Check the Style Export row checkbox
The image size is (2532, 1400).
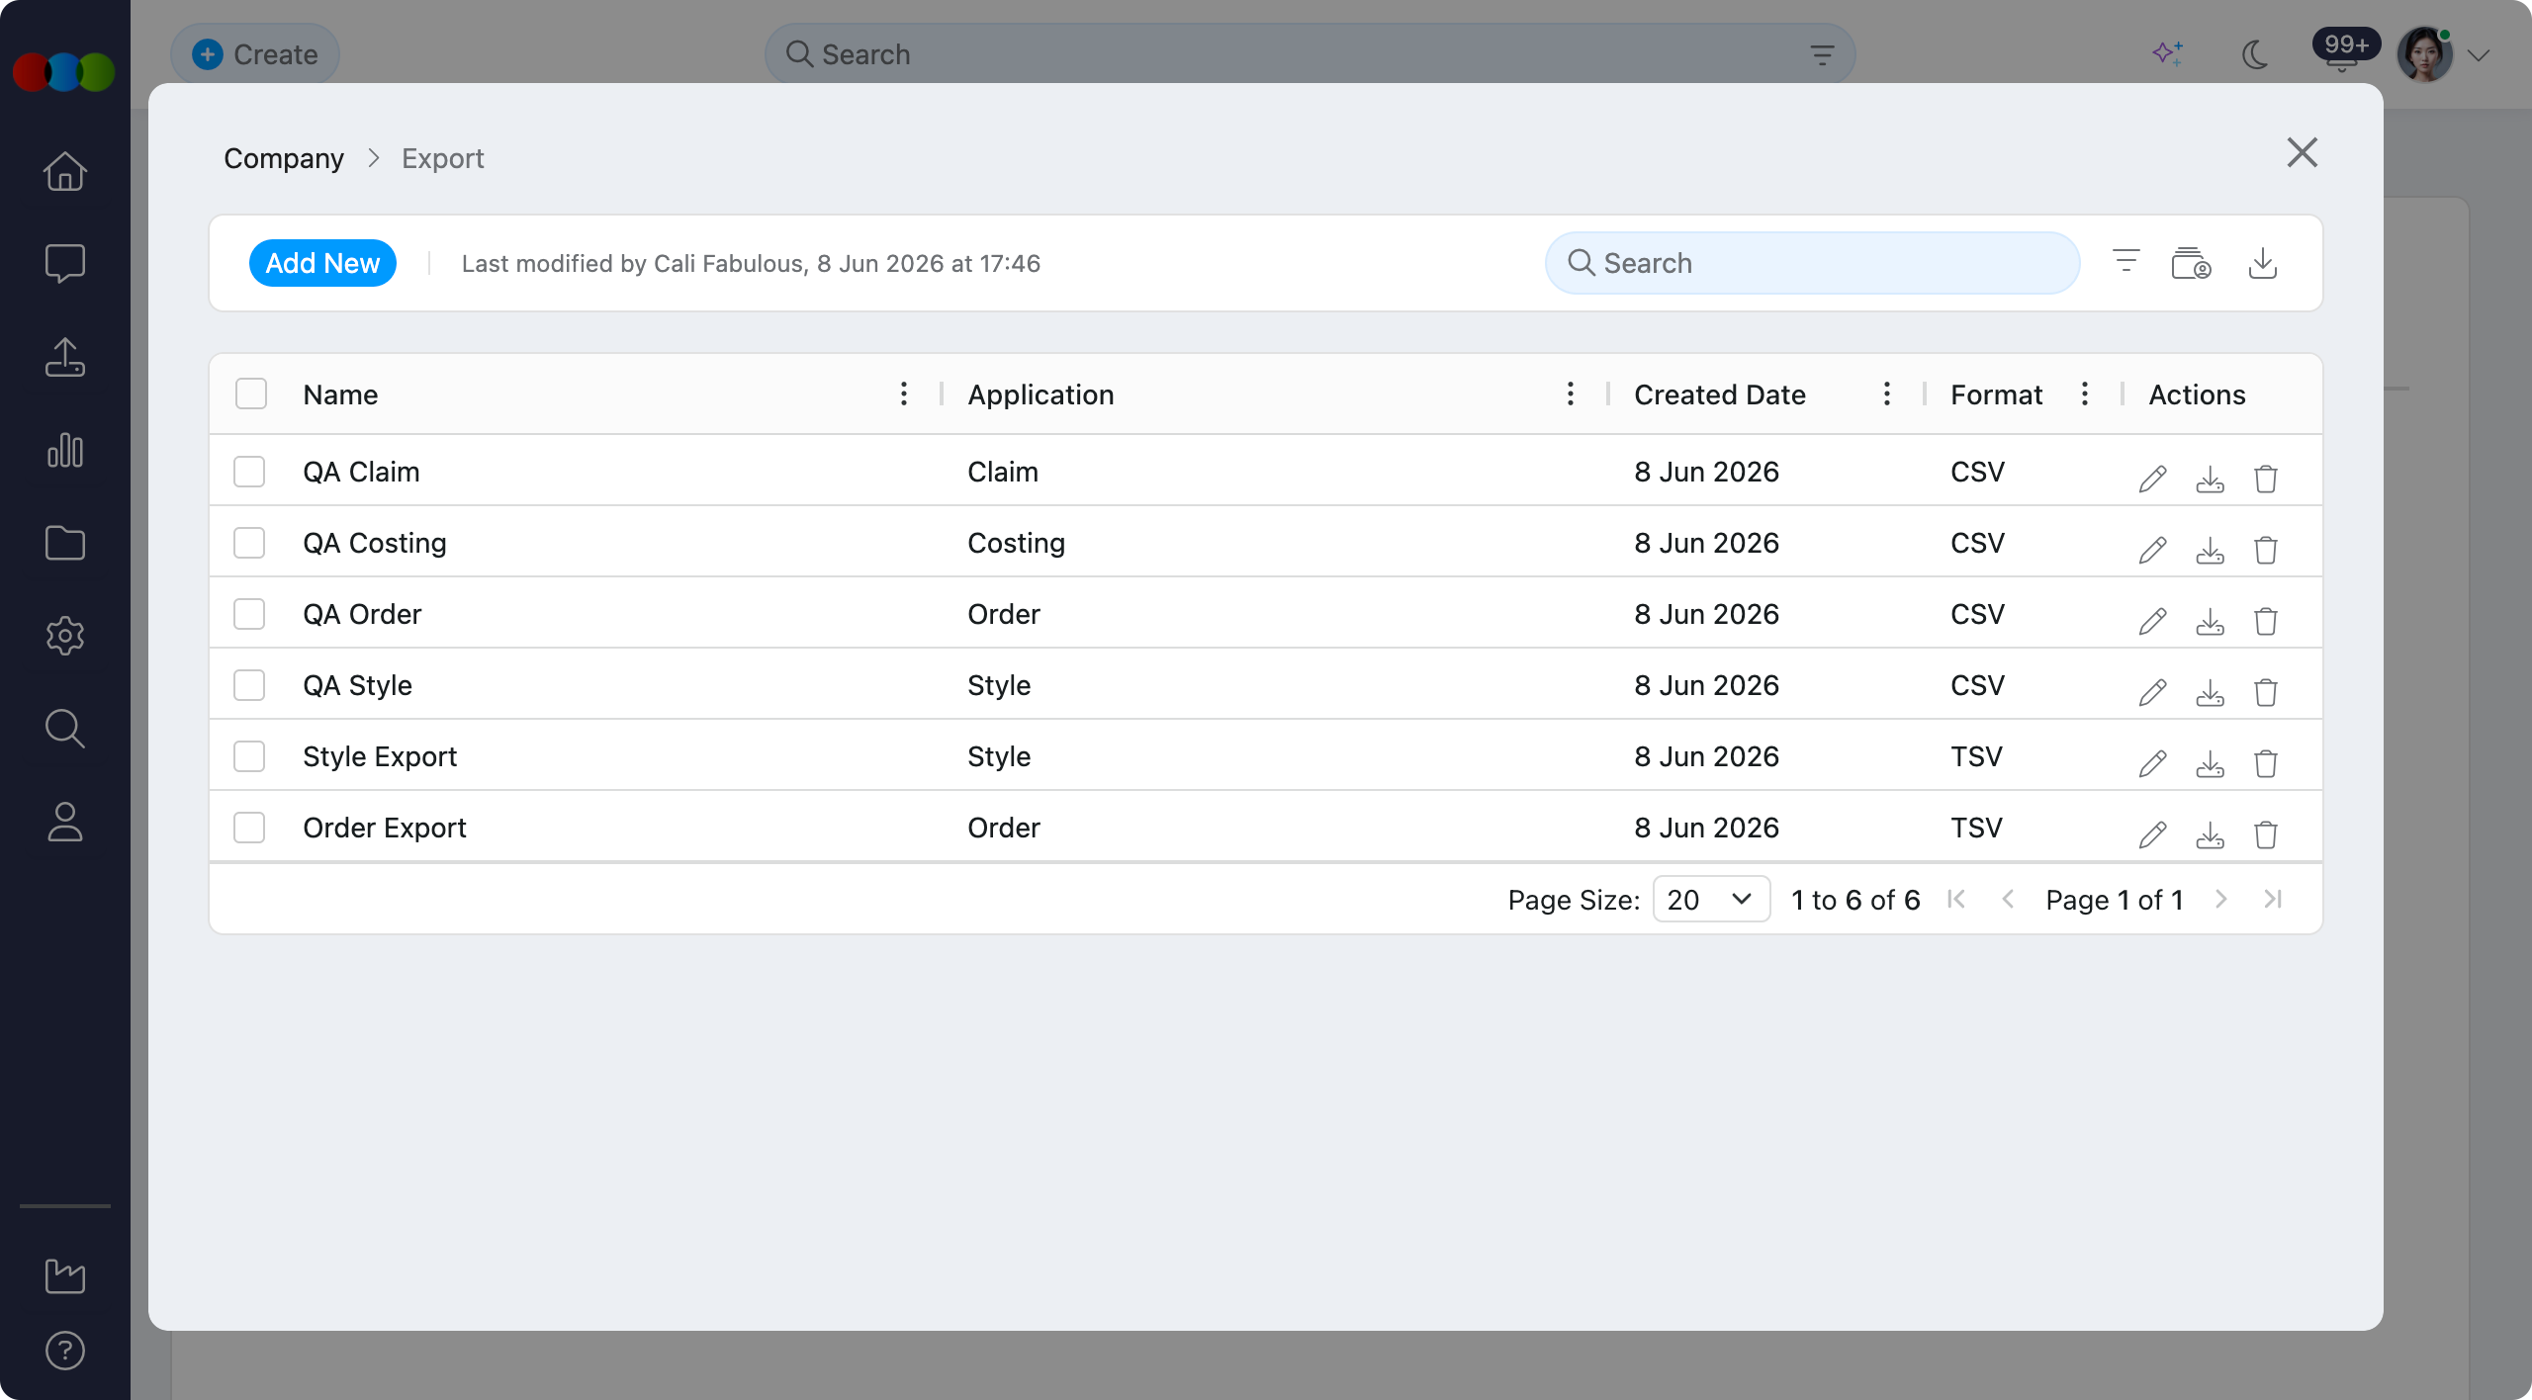[x=249, y=756]
